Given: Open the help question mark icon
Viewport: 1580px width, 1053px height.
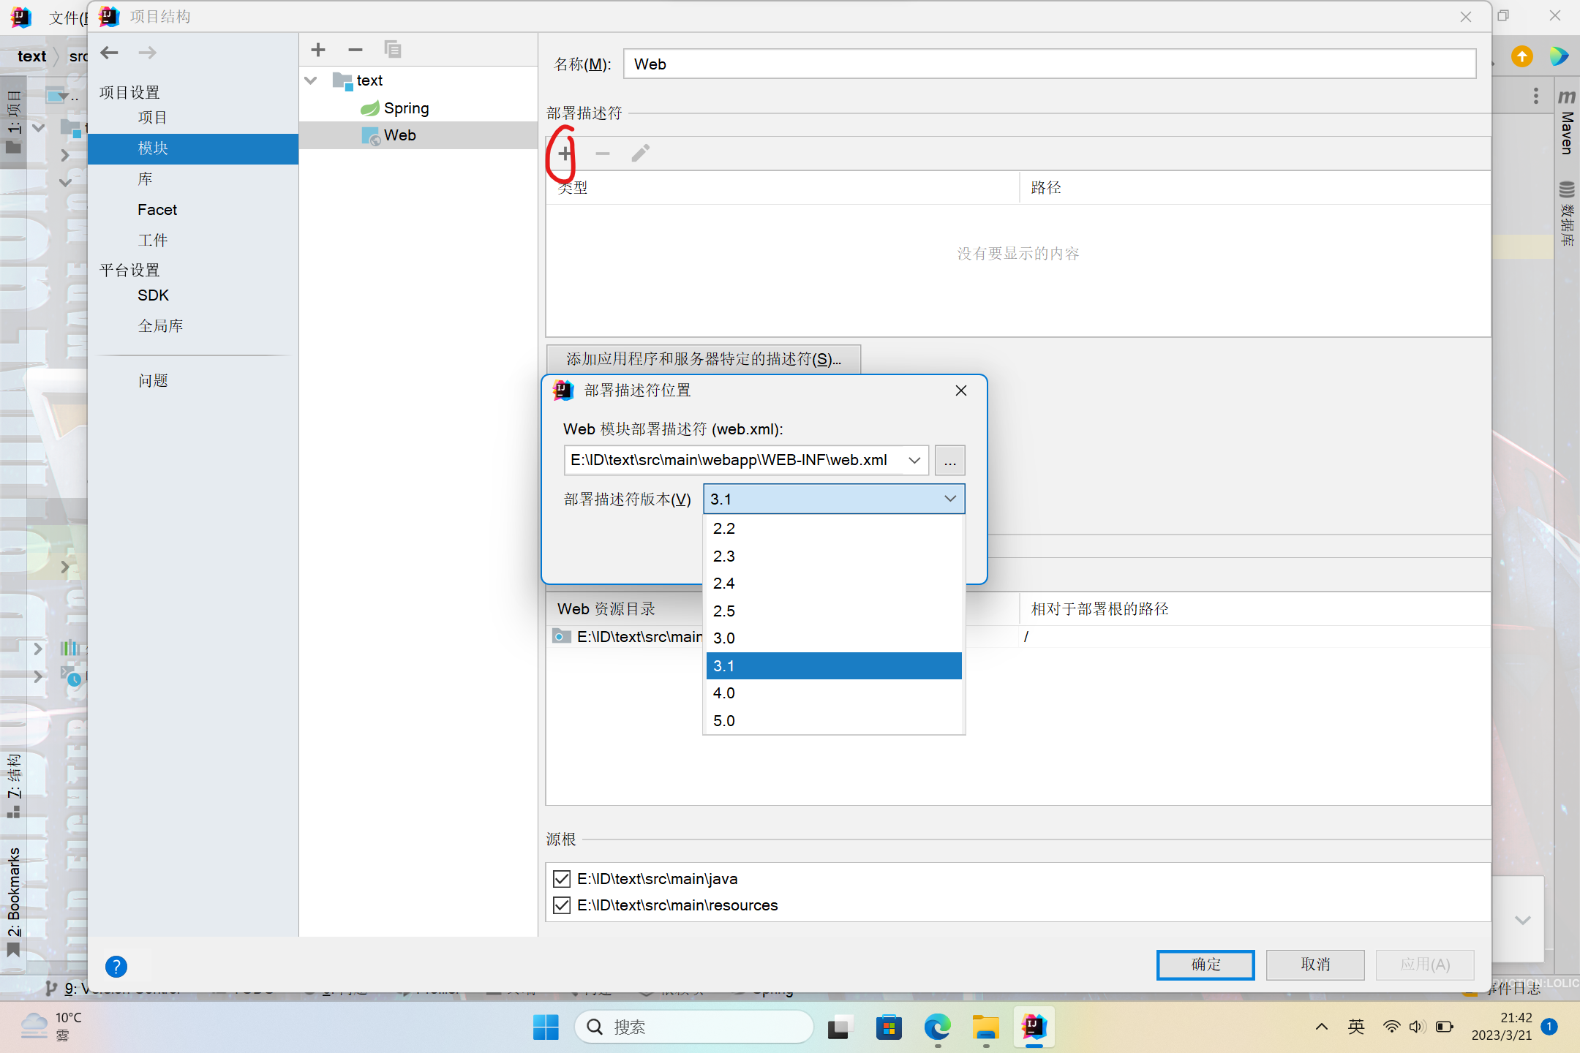Looking at the screenshot, I should click(116, 966).
